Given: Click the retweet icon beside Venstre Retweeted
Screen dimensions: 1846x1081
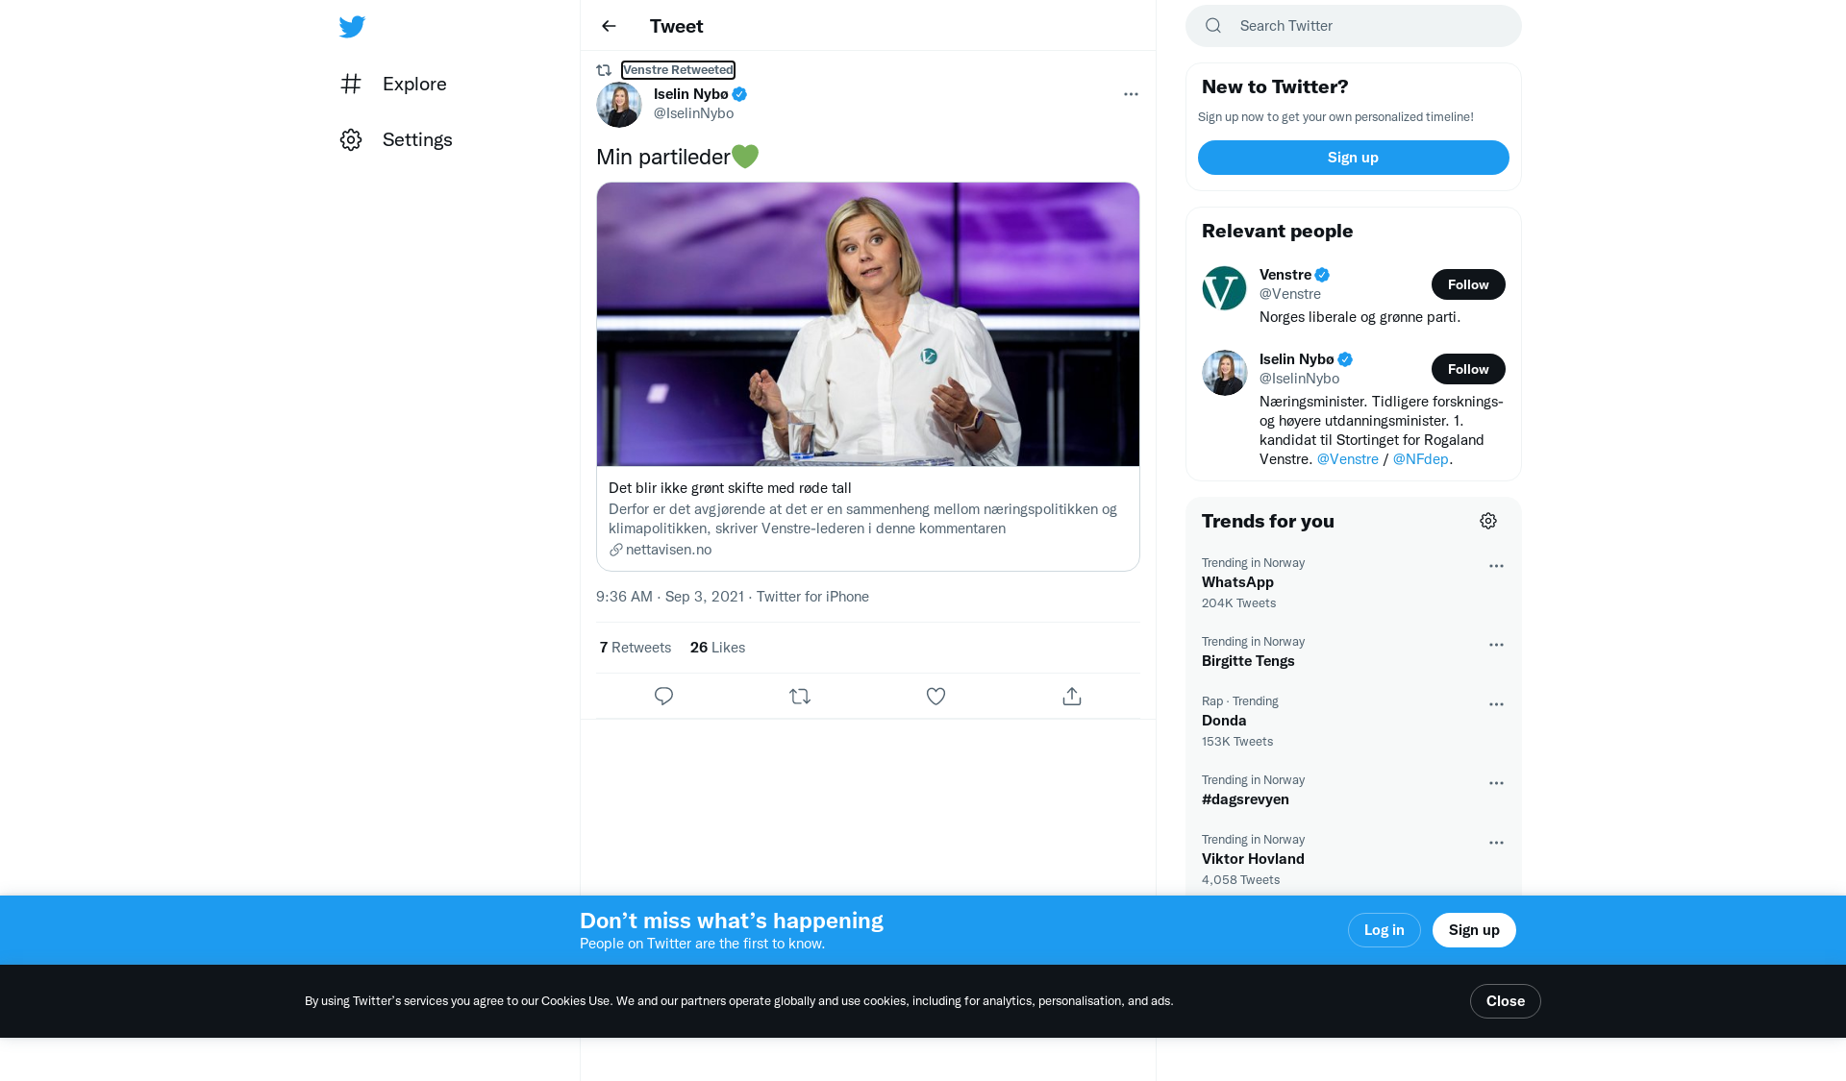Looking at the screenshot, I should [x=604, y=70].
